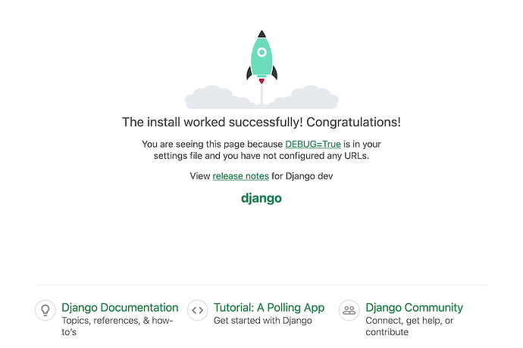Click the green rocket illustration
Screen dimensions: 523x348
pos(261,57)
